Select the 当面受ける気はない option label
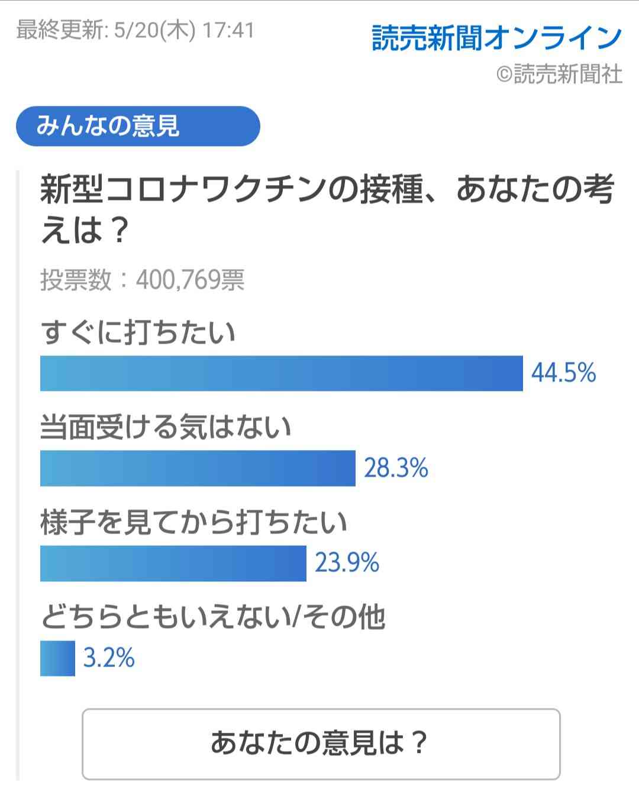The height and width of the screenshot is (799, 639). (166, 427)
